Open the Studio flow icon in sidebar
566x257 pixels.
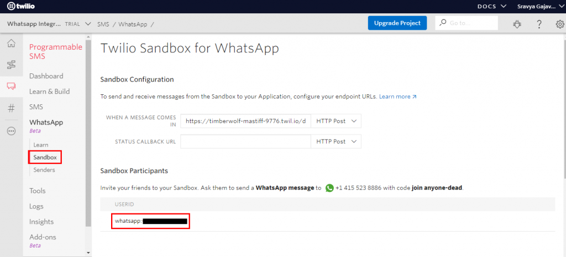(x=12, y=65)
